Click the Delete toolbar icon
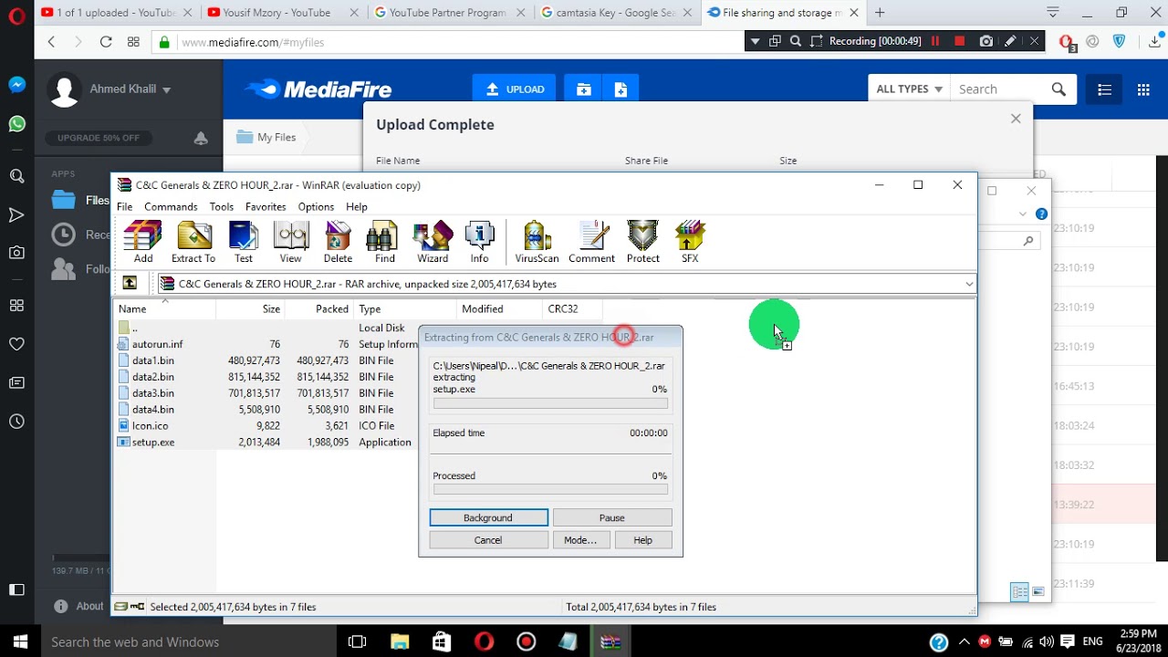This screenshot has width=1168, height=657. pos(338,242)
